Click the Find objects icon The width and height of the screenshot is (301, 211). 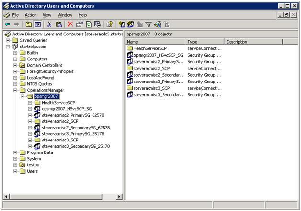[158, 24]
